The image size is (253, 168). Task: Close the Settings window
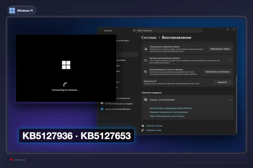click(x=234, y=29)
